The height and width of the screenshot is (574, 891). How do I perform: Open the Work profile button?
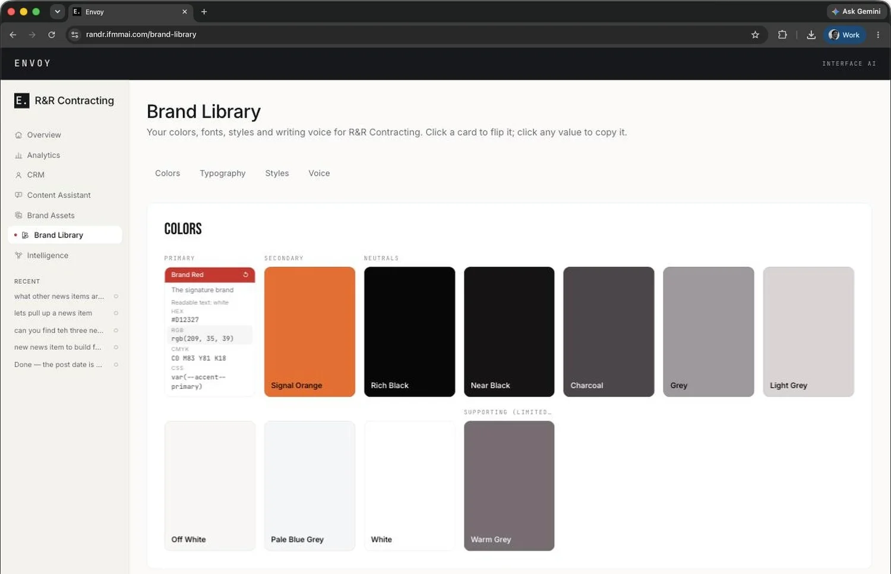(x=845, y=35)
